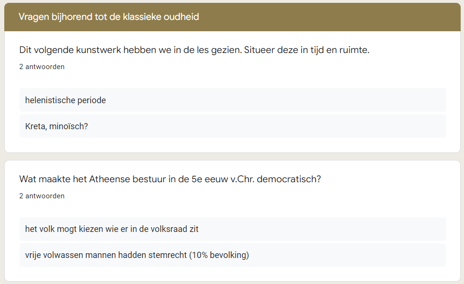Click the word 'periode' in the first answer
The width and height of the screenshot is (464, 284).
pos(91,100)
